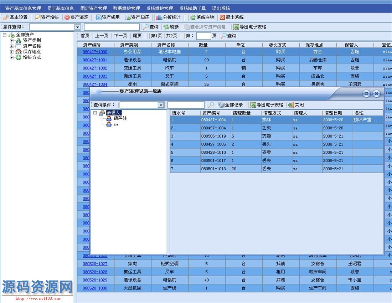Select the dialog row with 080501-1013
The width and height of the screenshot is (392, 303).
coord(277,169)
